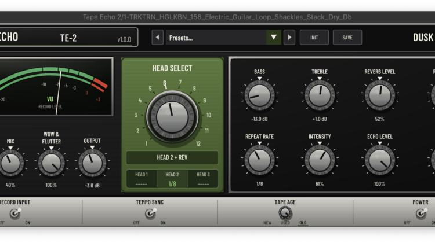Click the Output value -3.0 dB
The image size is (435, 243).
click(x=92, y=186)
